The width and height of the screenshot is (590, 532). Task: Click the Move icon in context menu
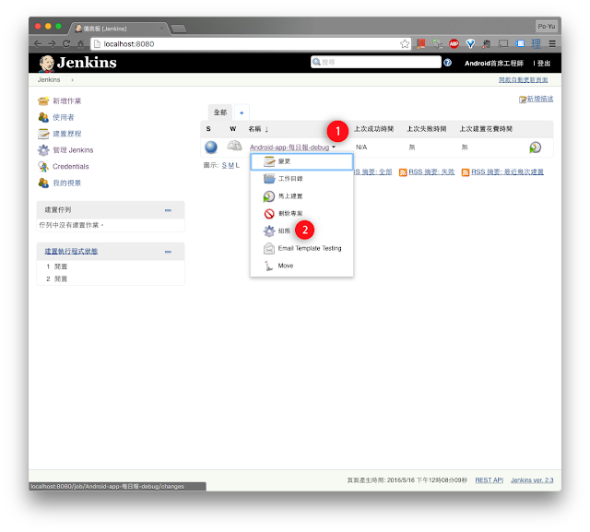point(268,266)
